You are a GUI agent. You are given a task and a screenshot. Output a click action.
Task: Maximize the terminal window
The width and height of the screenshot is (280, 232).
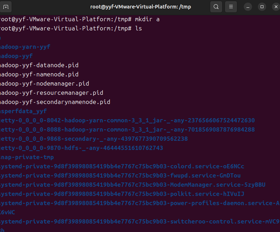point(262,7)
